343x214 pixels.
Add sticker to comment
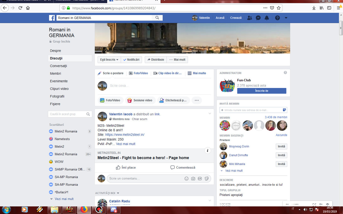point(207,179)
